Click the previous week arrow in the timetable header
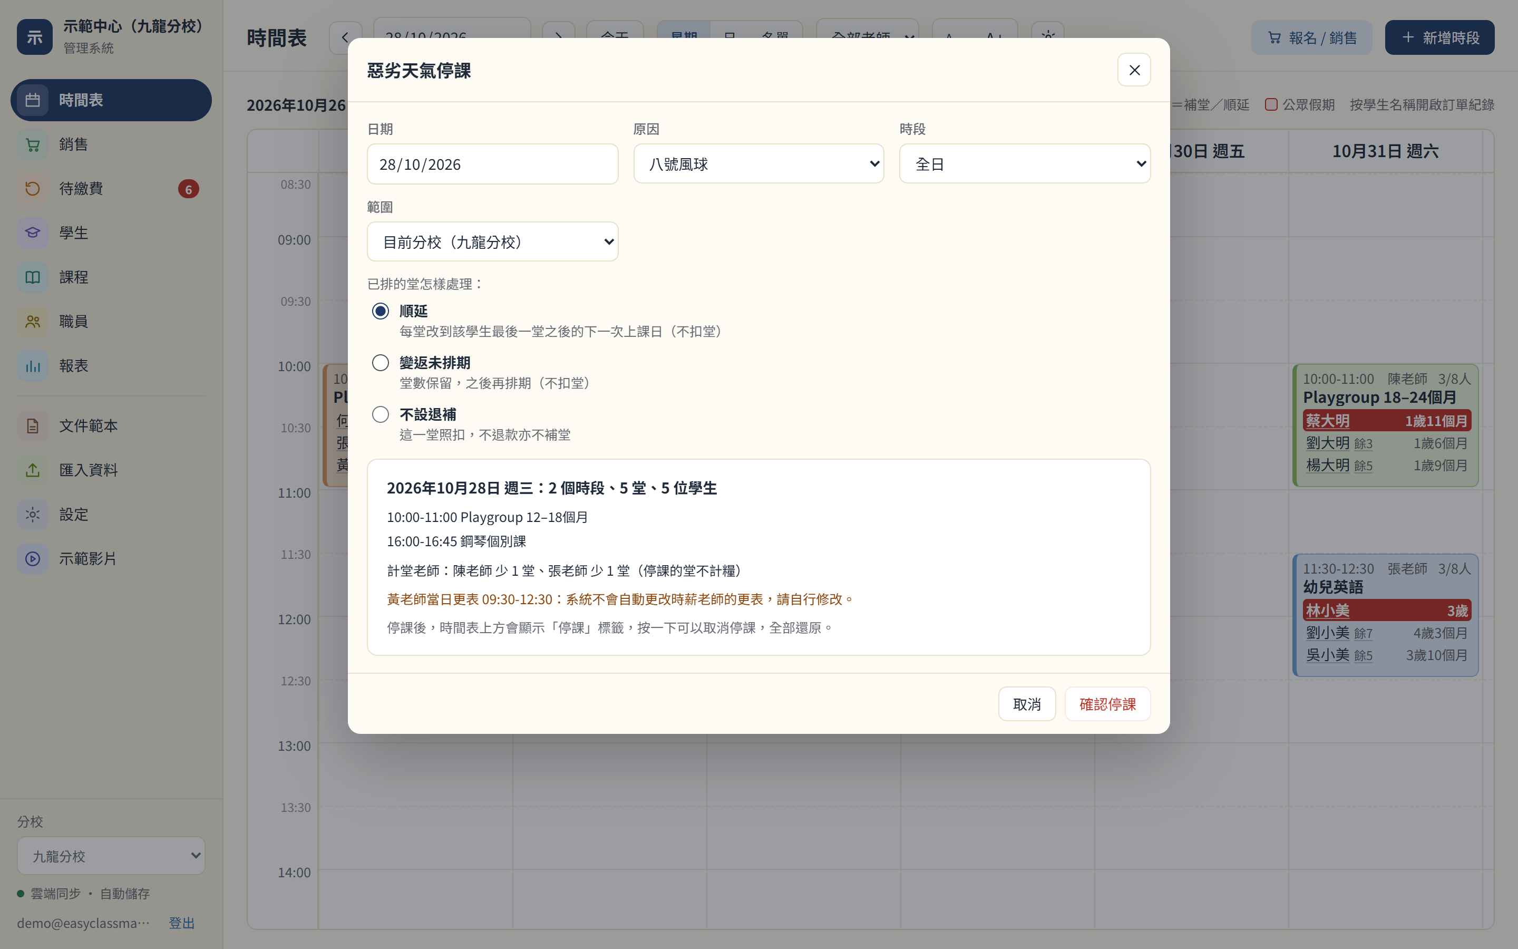The width and height of the screenshot is (1518, 949). point(345,37)
